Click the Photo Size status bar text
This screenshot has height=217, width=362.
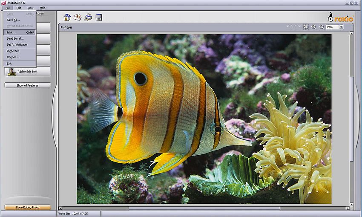73,214
